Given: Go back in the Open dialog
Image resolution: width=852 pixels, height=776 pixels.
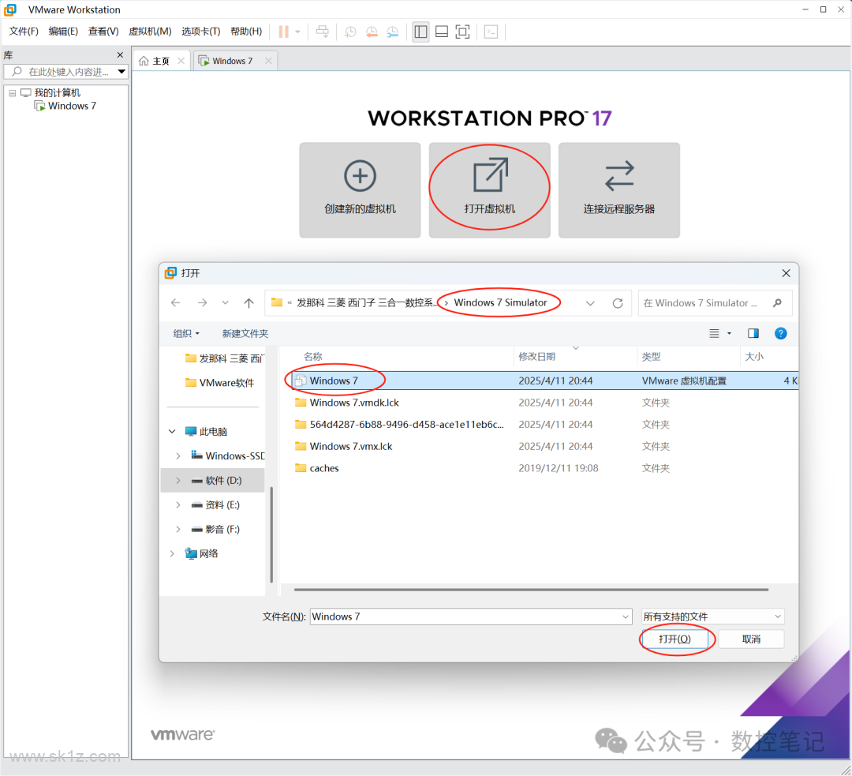Looking at the screenshot, I should (175, 303).
